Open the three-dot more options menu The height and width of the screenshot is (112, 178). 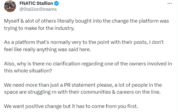point(170,3)
